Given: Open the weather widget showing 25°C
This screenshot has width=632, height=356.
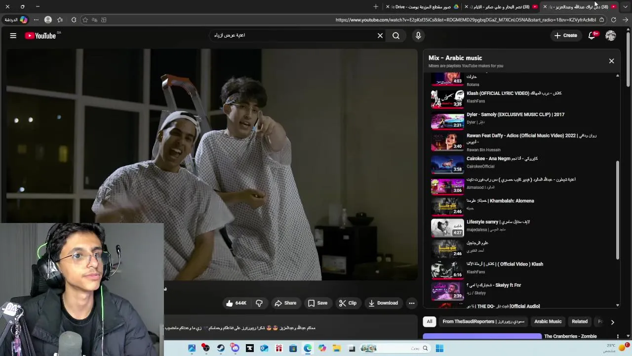Looking at the screenshot, I should [615, 348].
